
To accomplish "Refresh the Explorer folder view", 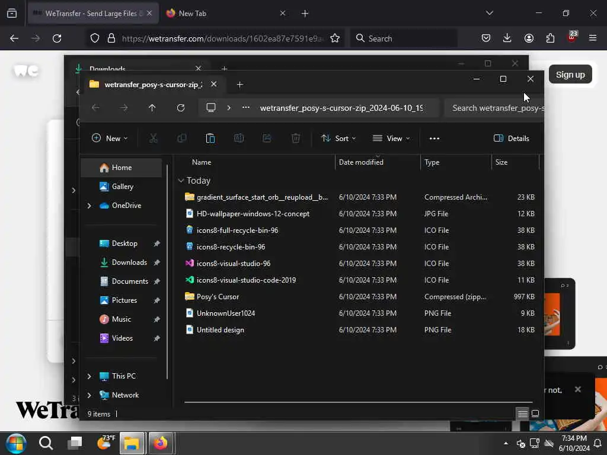I will (x=181, y=108).
